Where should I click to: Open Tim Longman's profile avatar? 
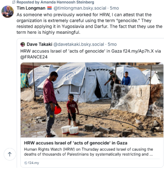(7, 12)
